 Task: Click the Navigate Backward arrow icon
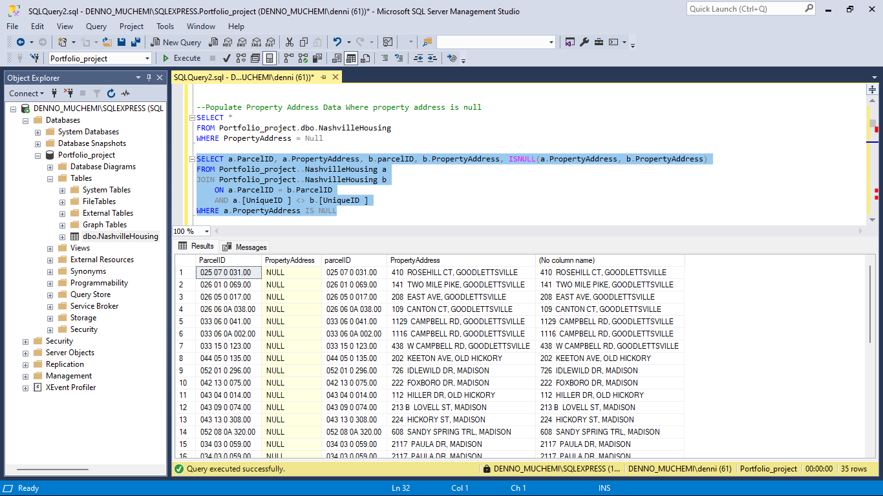click(21, 42)
